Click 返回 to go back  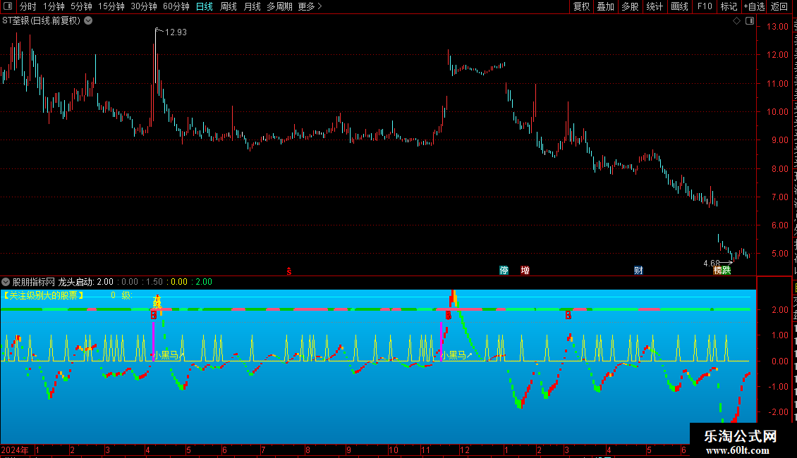coord(779,6)
